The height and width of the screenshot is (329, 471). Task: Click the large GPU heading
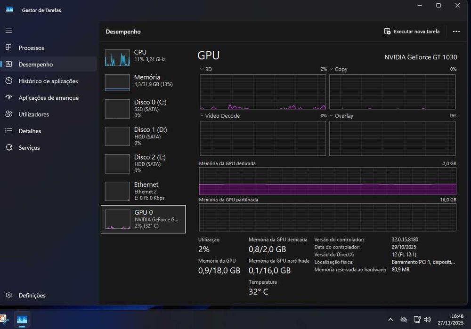click(209, 56)
